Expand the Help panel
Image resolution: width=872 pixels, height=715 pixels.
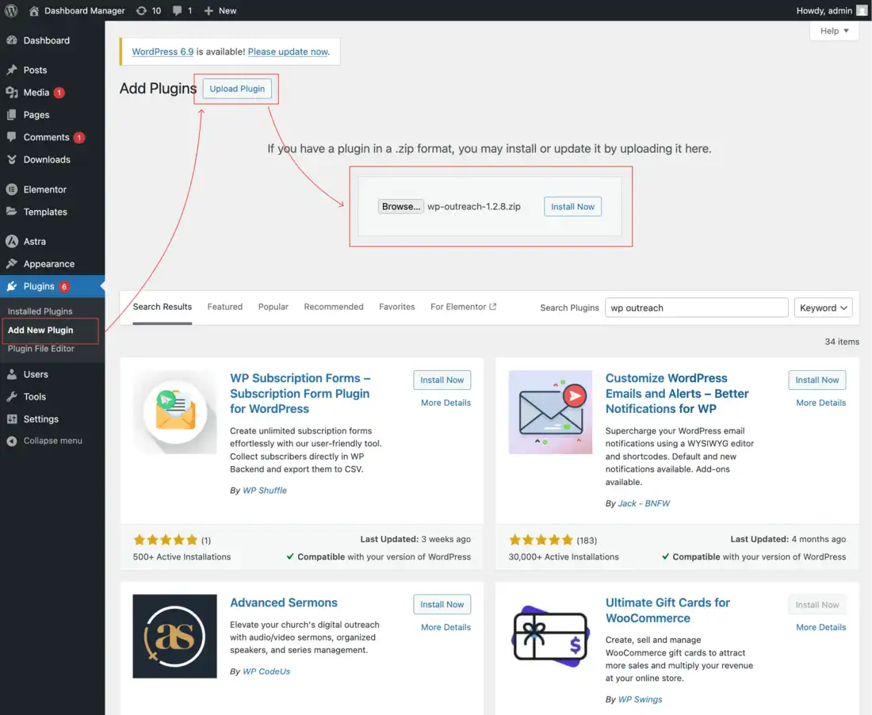point(833,30)
